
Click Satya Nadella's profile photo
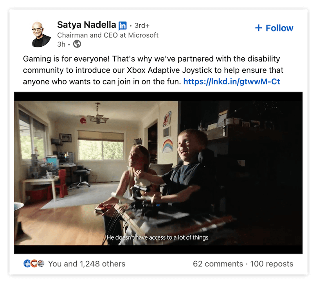pos(41,34)
